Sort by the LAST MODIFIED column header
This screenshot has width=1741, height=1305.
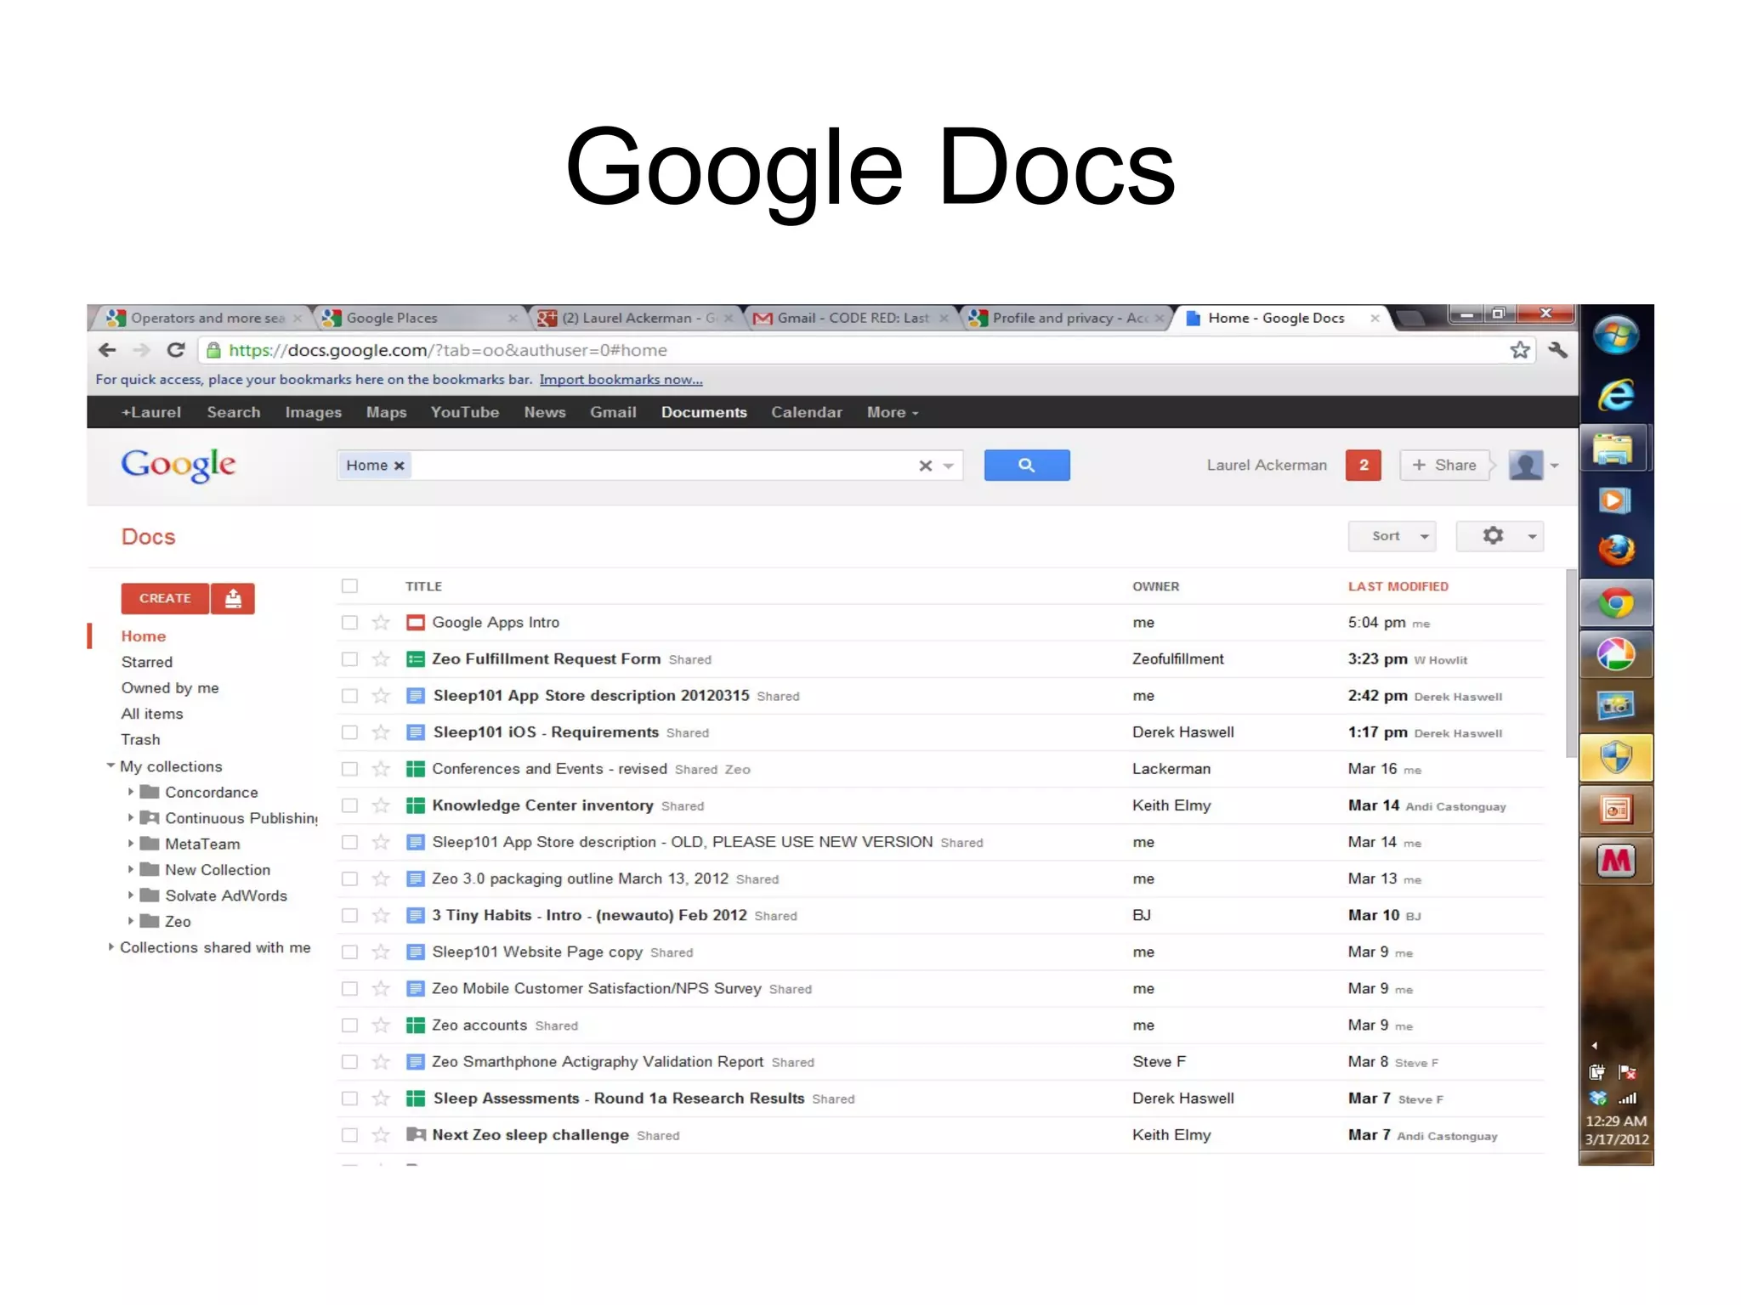(1398, 586)
